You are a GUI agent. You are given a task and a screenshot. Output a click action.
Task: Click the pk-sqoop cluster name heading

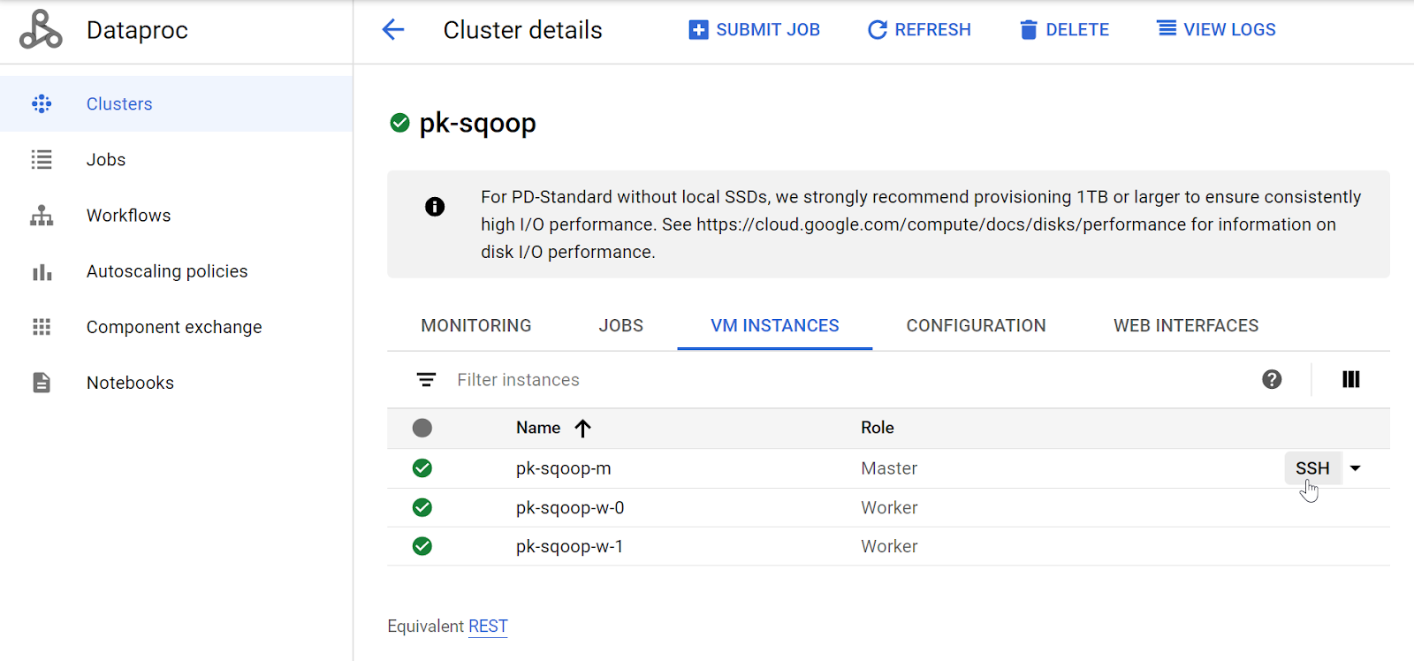pyautogui.click(x=477, y=123)
